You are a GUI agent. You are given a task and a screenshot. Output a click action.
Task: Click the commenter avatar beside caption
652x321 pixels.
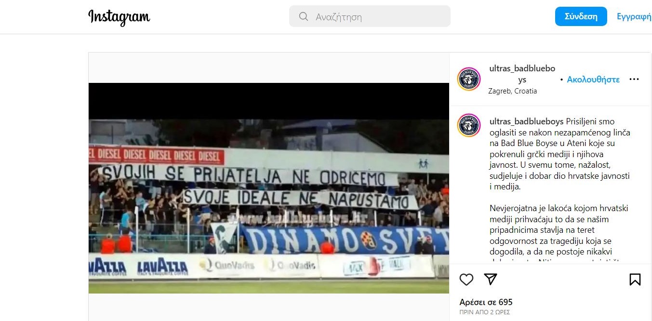[469, 125]
